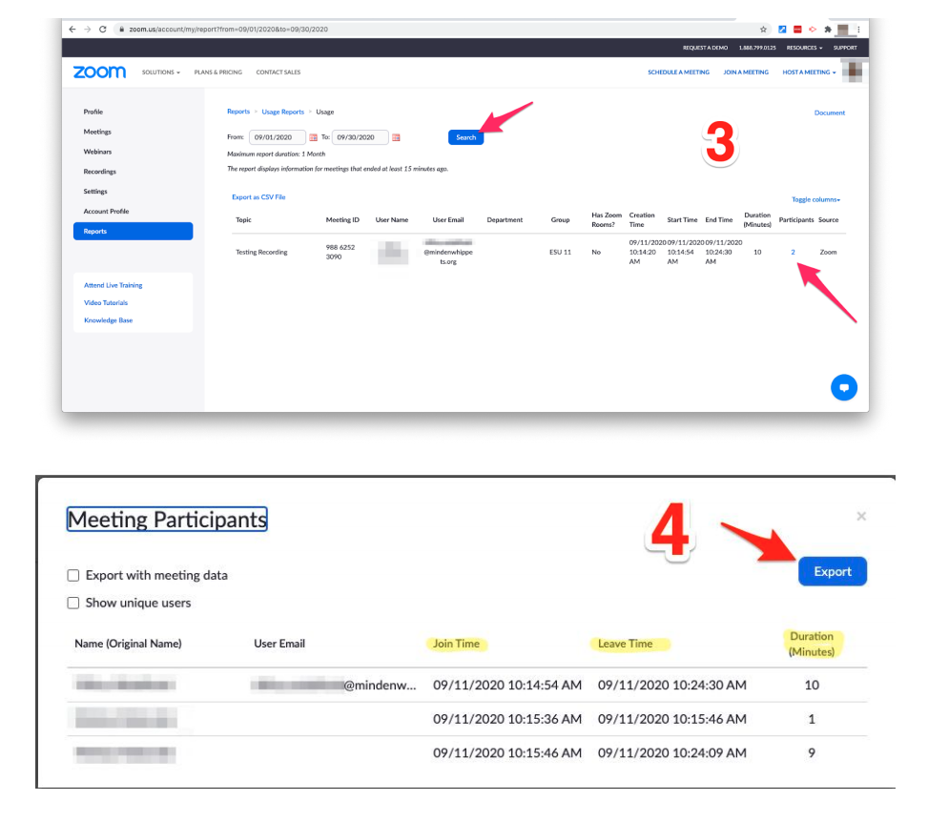Click the Zoom logo
Viewport: 928px width, 821px height.
(99, 72)
